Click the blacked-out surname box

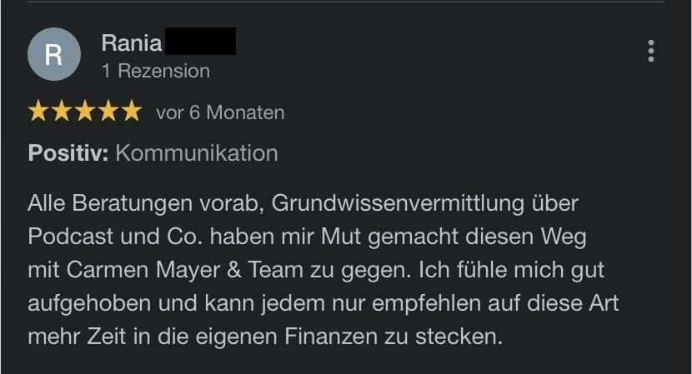(x=200, y=42)
